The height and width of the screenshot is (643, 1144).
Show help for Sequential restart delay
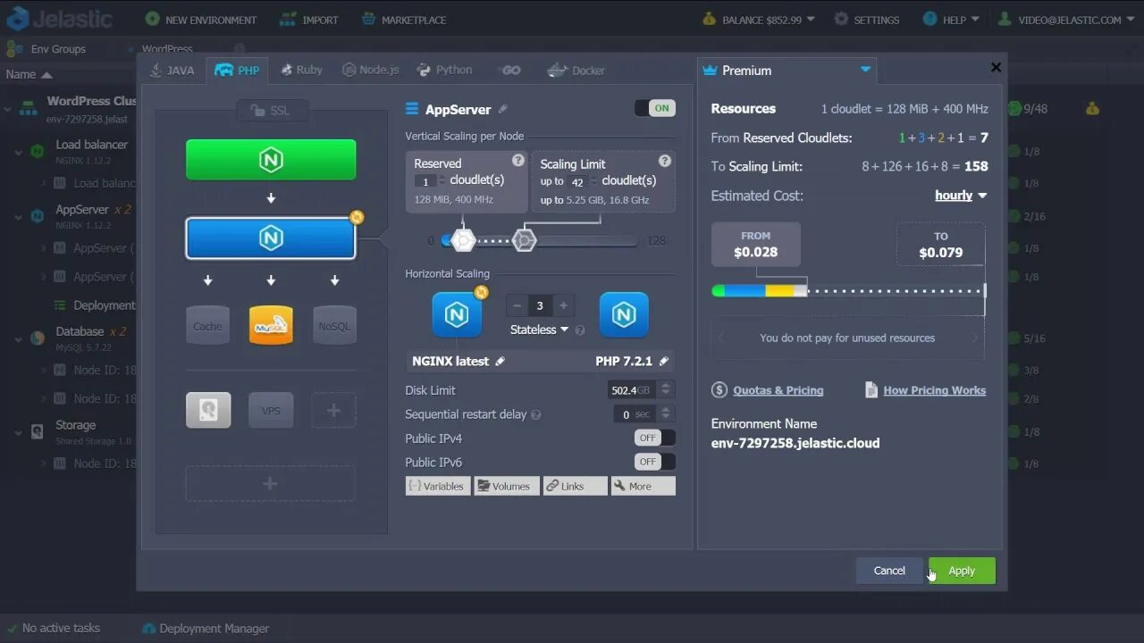coord(536,415)
